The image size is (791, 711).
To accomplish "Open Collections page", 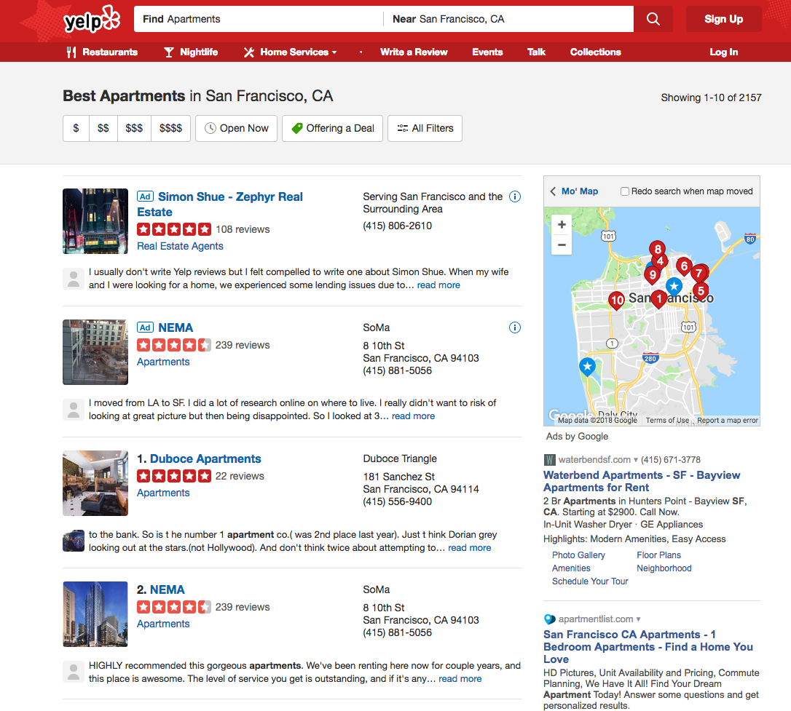I will [595, 52].
